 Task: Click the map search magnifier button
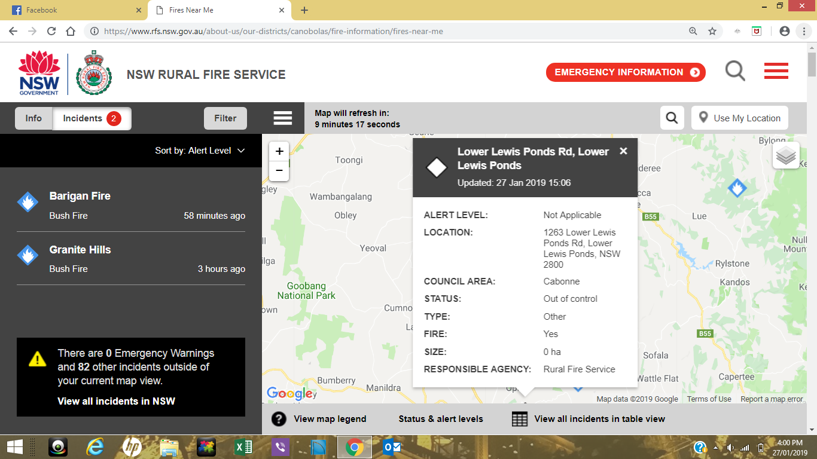point(672,118)
